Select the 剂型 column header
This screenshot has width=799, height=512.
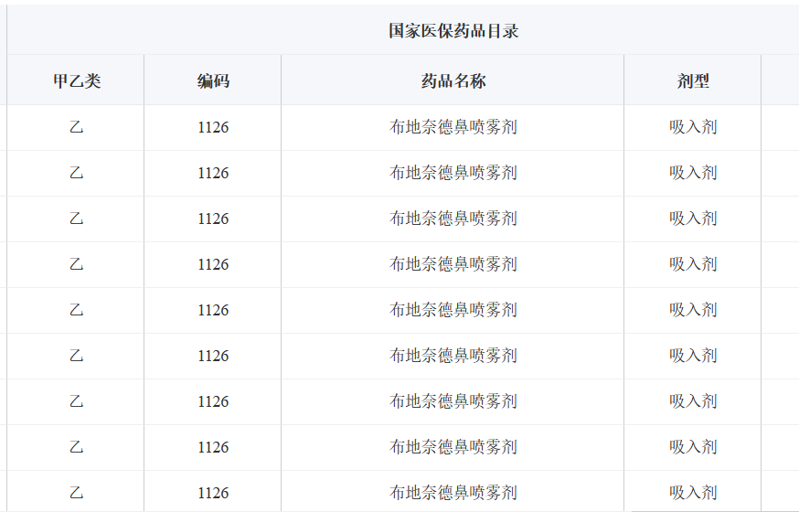click(x=693, y=81)
